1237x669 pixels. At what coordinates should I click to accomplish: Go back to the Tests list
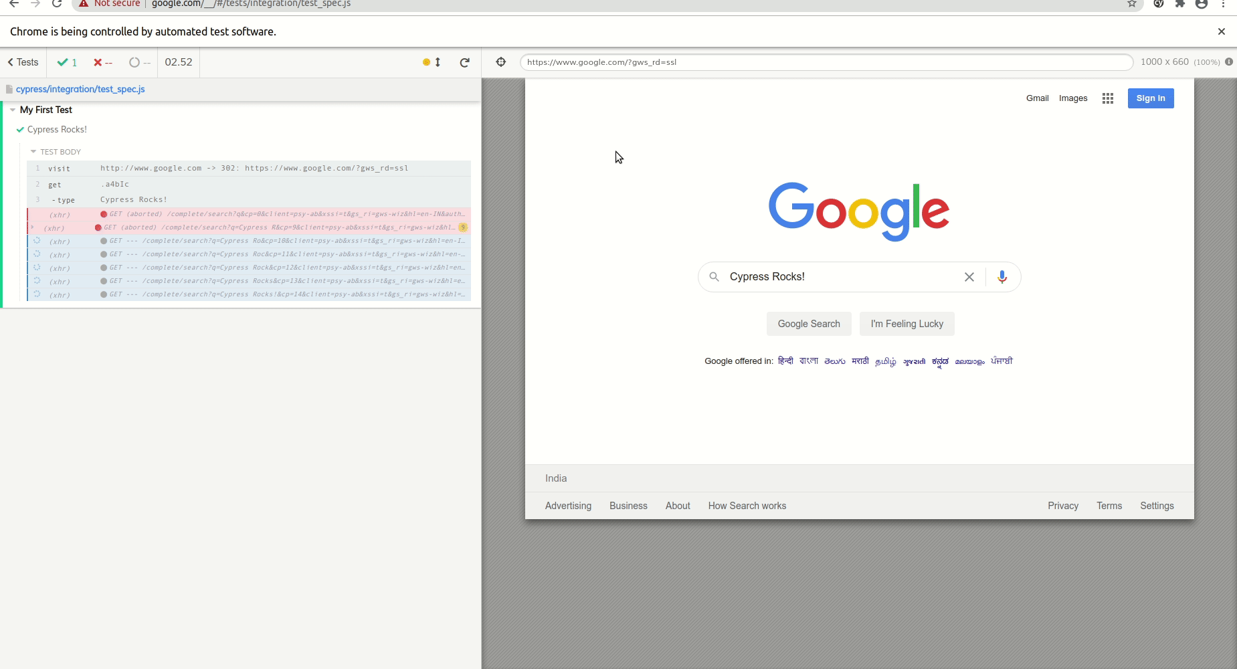pyautogui.click(x=23, y=62)
